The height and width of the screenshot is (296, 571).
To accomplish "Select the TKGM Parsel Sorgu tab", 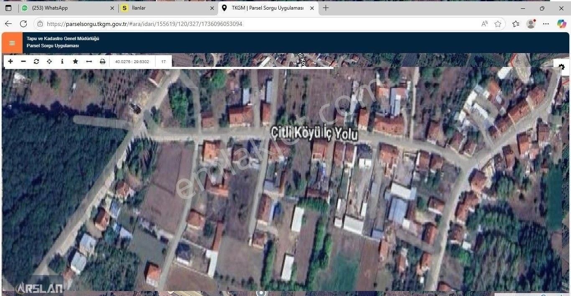I will [x=268, y=8].
